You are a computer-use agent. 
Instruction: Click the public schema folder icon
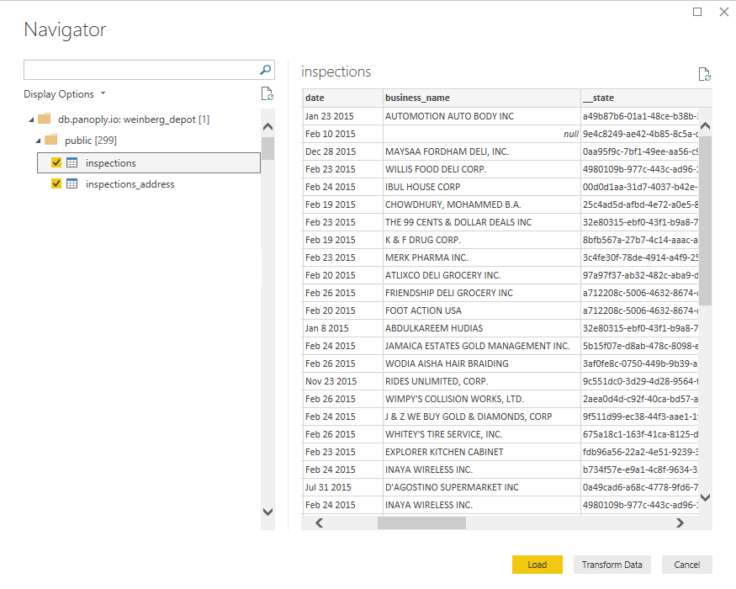pos(51,140)
